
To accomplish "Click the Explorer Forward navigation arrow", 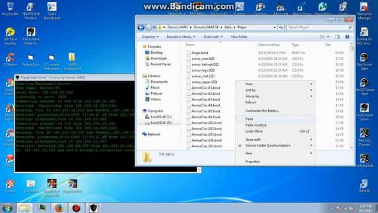I will [149, 27].
